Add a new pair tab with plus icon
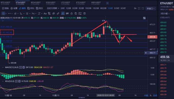 [x=107, y=3]
